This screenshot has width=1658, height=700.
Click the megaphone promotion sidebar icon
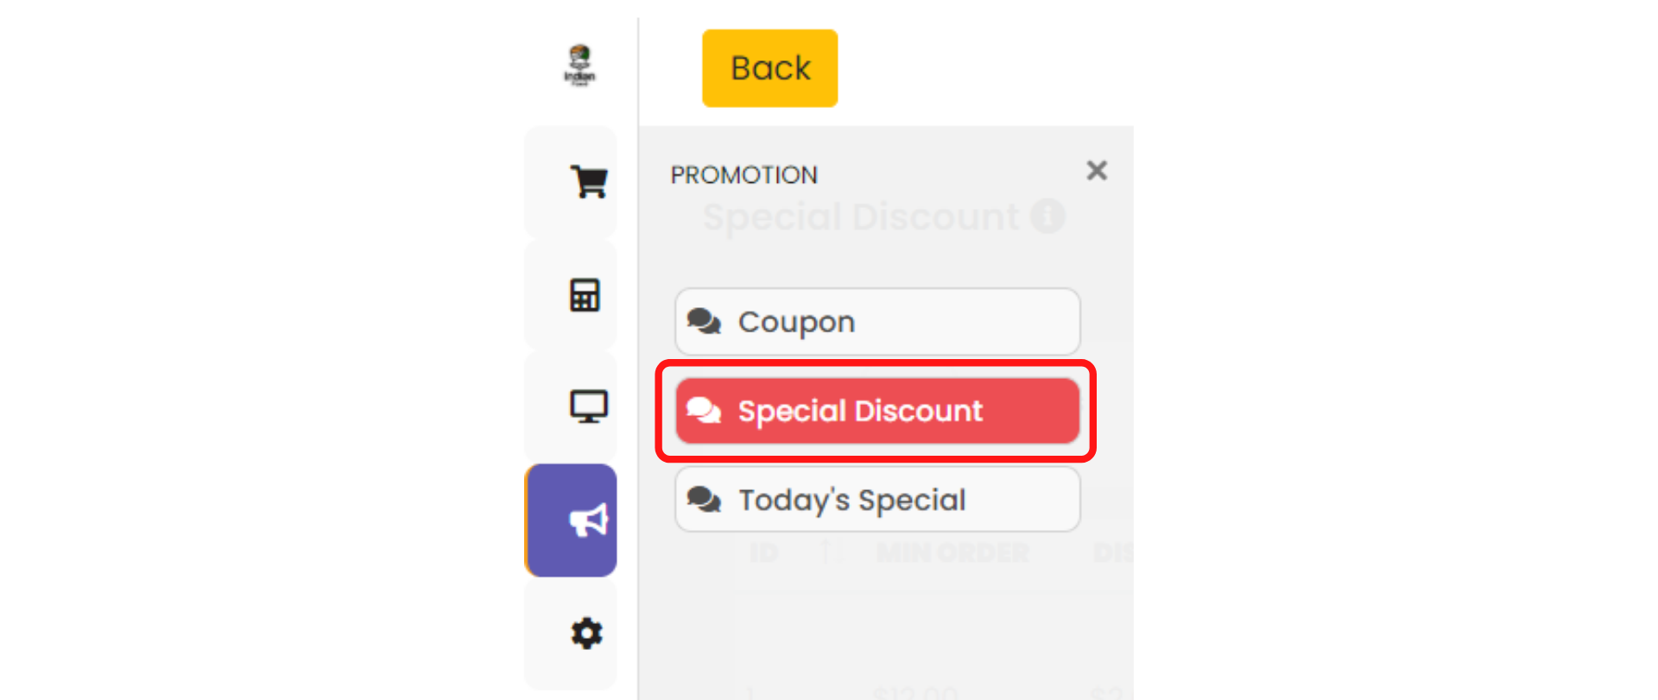click(x=588, y=520)
